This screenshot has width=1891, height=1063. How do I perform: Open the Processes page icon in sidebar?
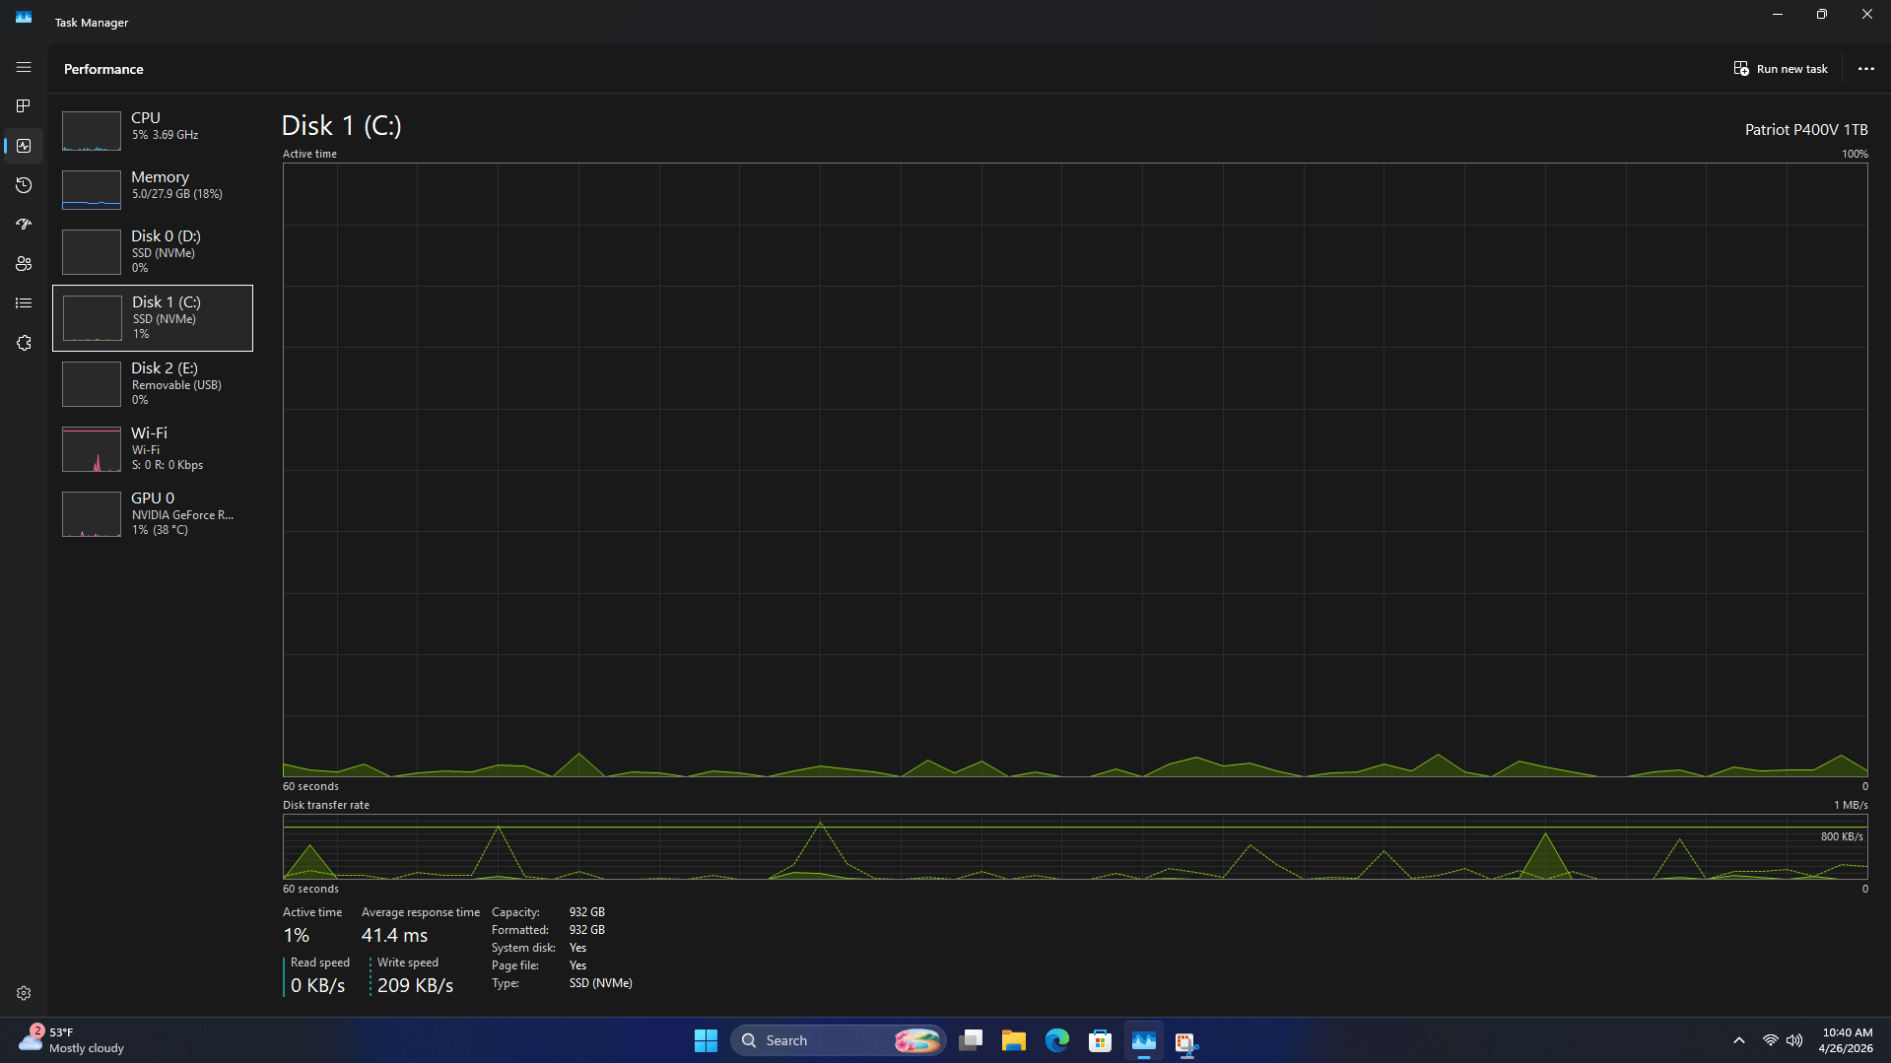pos(24,106)
